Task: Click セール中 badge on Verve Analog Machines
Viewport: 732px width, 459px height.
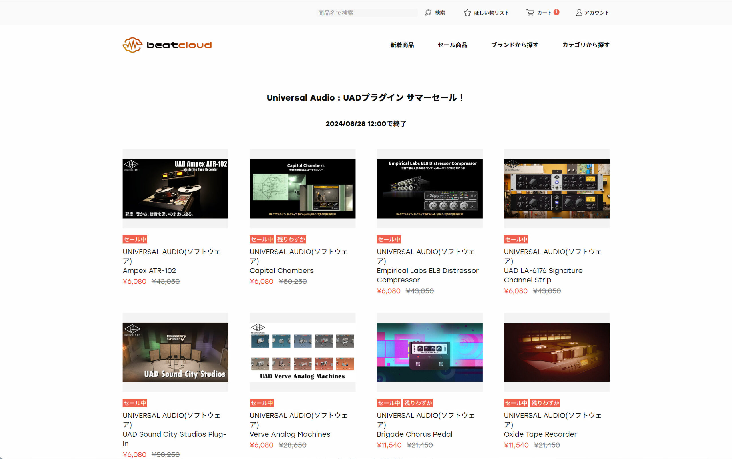Action: click(x=262, y=403)
